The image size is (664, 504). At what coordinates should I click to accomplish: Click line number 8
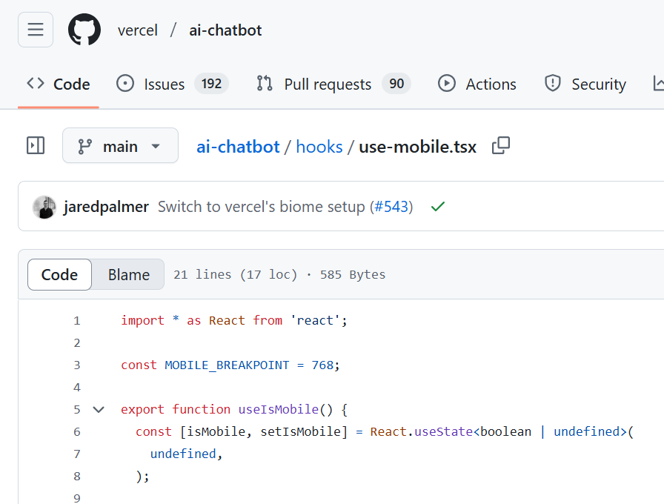[x=76, y=476]
